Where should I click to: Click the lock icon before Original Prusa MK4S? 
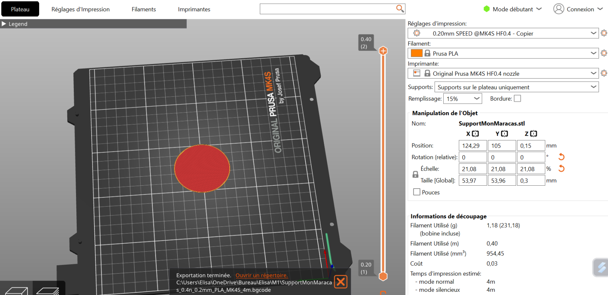point(427,73)
